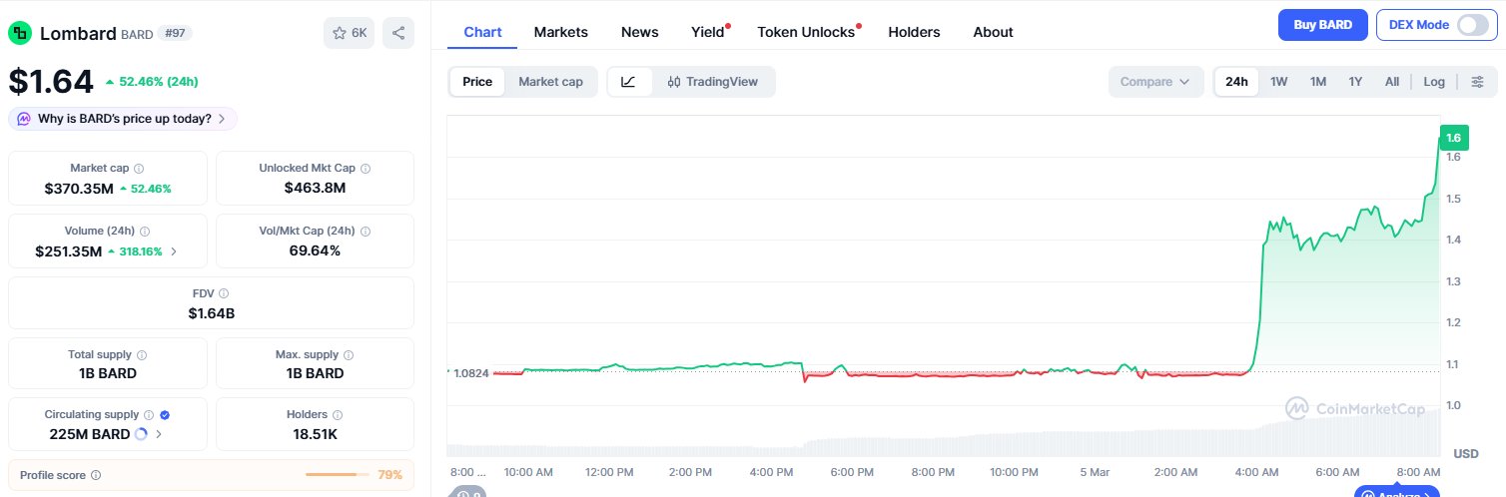Viewport: 1506px width, 497px height.
Task: Click the line chart type icon
Action: point(628,82)
